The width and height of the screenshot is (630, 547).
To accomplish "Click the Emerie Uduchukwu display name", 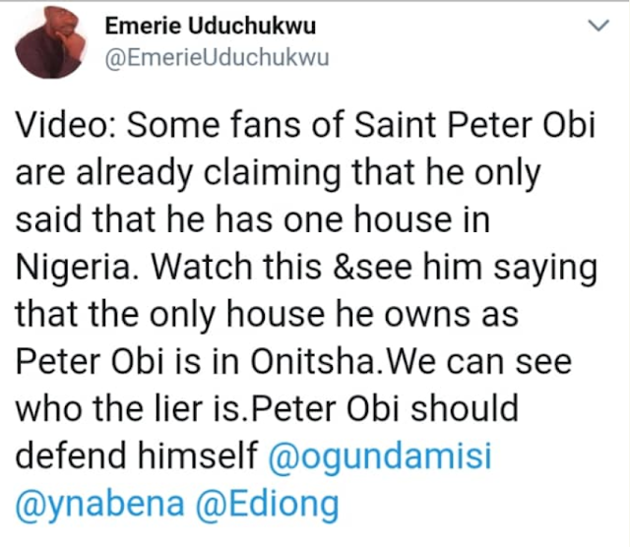I will pyautogui.click(x=211, y=27).
